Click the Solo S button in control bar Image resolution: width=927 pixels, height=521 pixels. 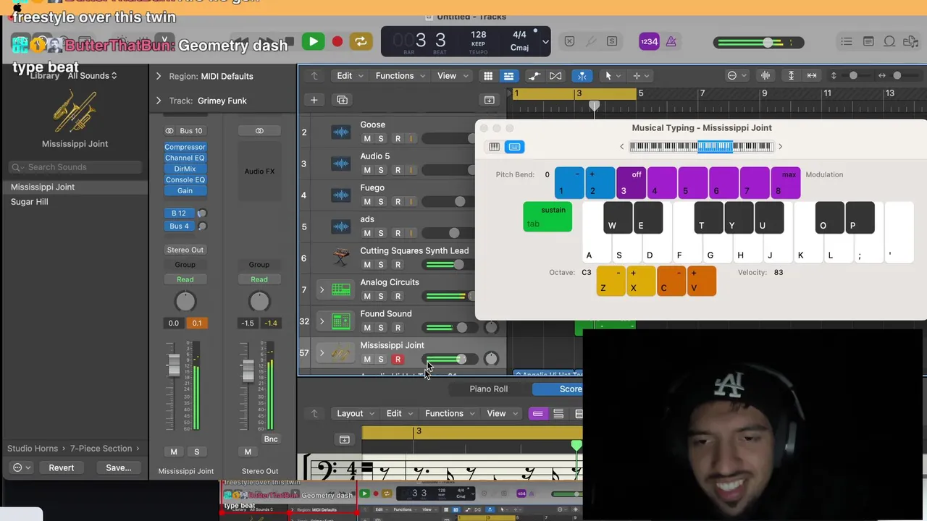point(612,42)
